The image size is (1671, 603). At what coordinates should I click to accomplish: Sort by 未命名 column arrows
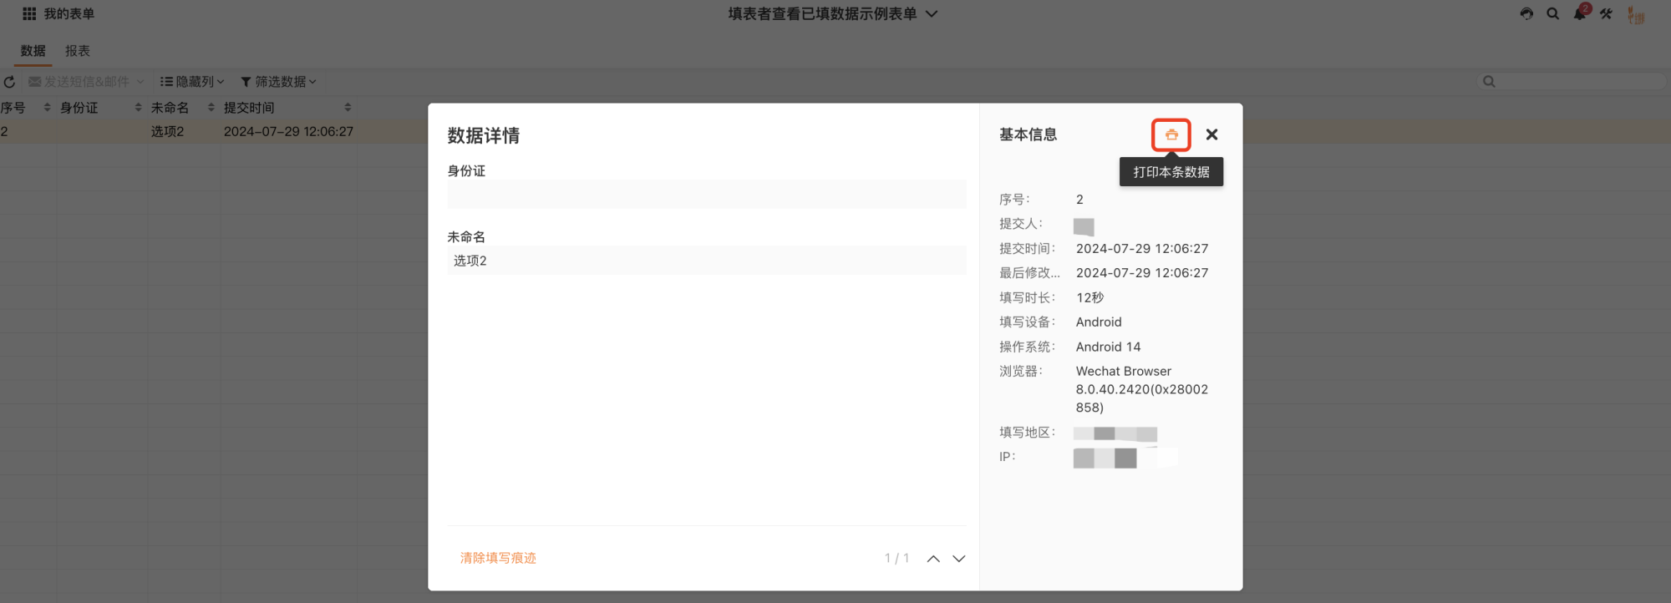pyautogui.click(x=211, y=108)
